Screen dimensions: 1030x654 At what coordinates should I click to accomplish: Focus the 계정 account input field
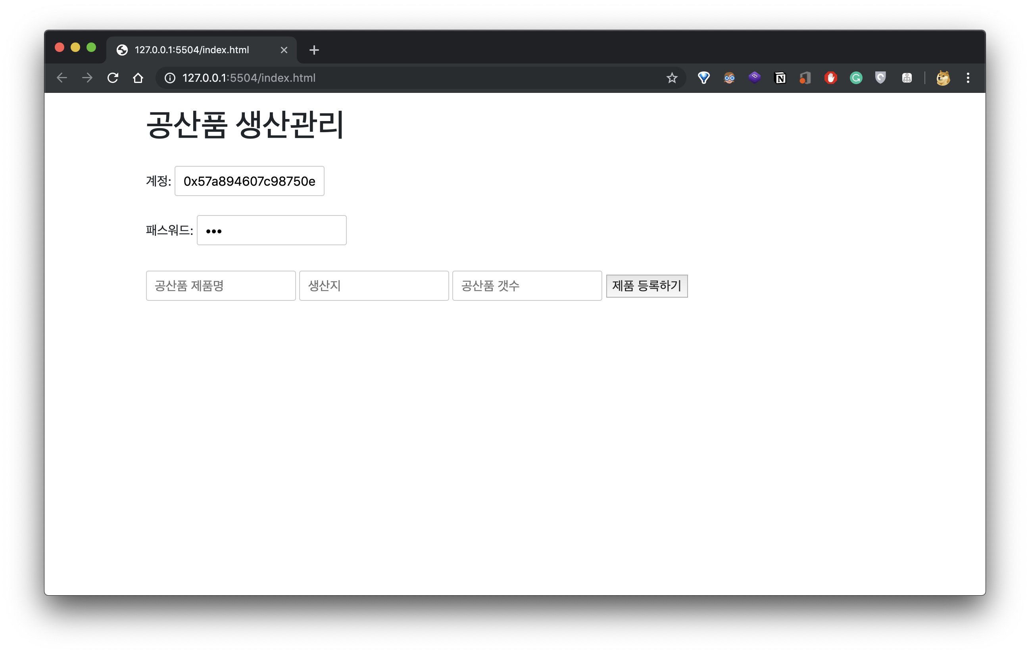[250, 181]
